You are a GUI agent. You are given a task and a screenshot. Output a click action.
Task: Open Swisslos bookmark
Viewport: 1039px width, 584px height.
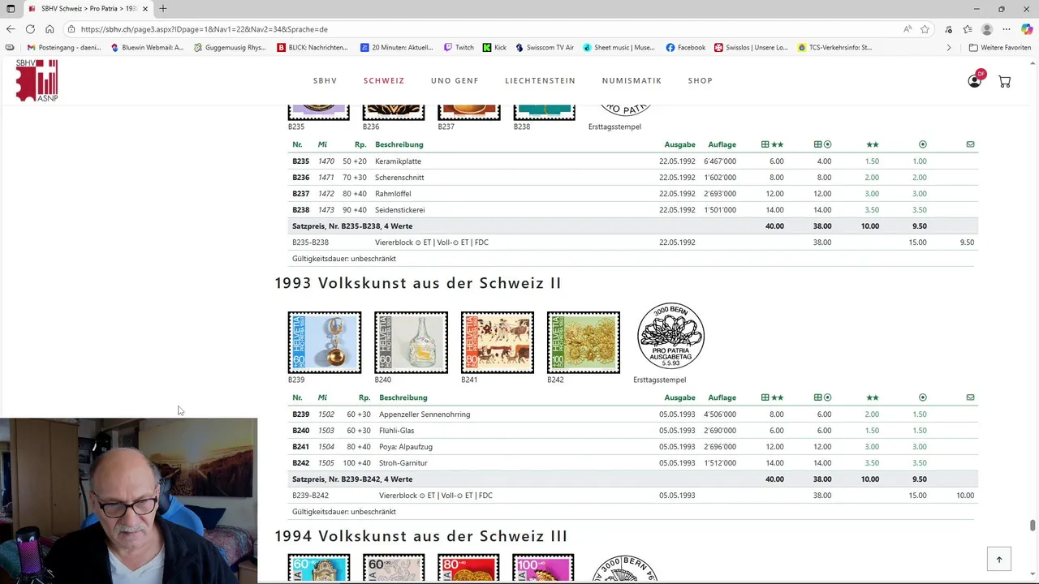(x=751, y=48)
